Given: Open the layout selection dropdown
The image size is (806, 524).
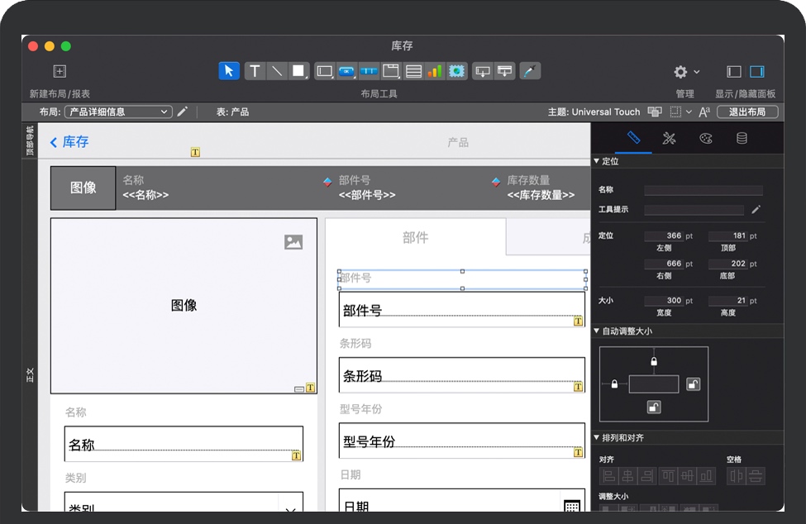Looking at the screenshot, I should click(118, 112).
